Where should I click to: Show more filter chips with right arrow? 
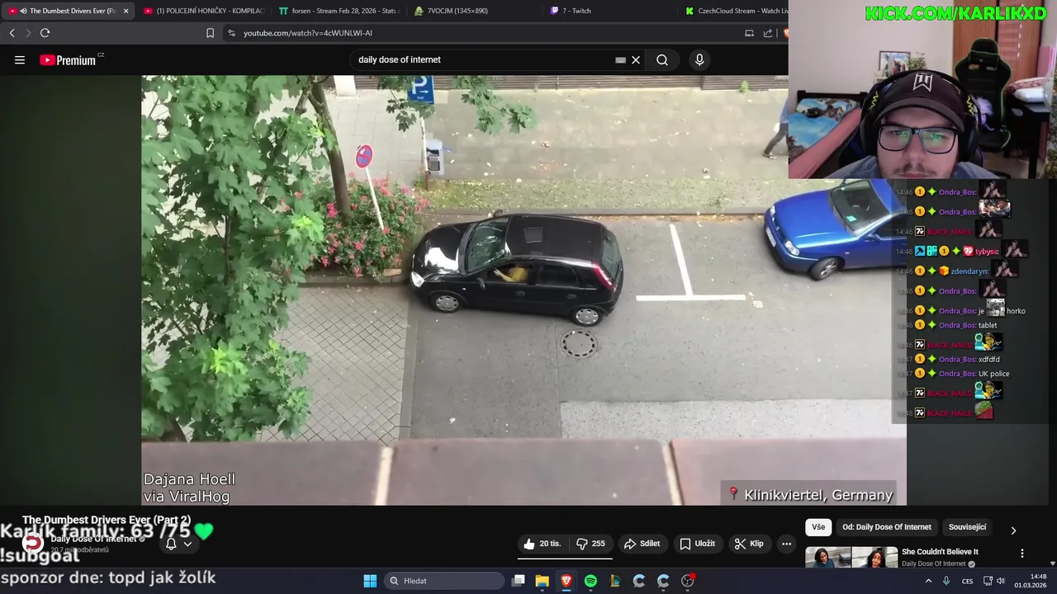coord(1013,530)
